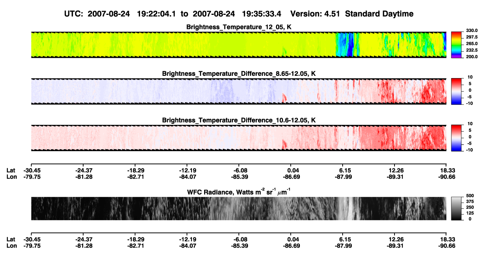Click the rainbow brightness temperature color bar
The height and width of the screenshot is (254, 496).
456,44
